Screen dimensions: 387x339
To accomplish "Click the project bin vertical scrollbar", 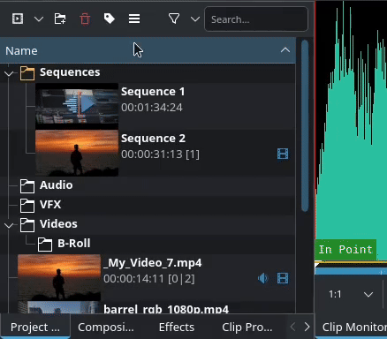I will 305,125.
